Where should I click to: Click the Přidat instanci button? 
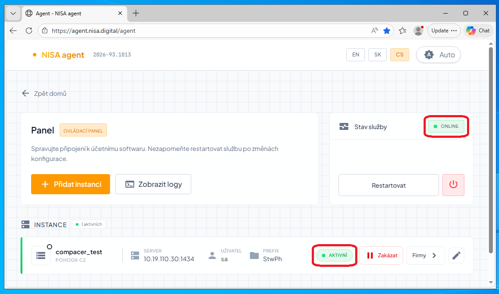point(71,185)
